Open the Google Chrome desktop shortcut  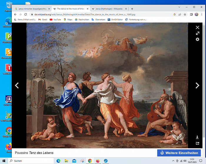point(7,132)
